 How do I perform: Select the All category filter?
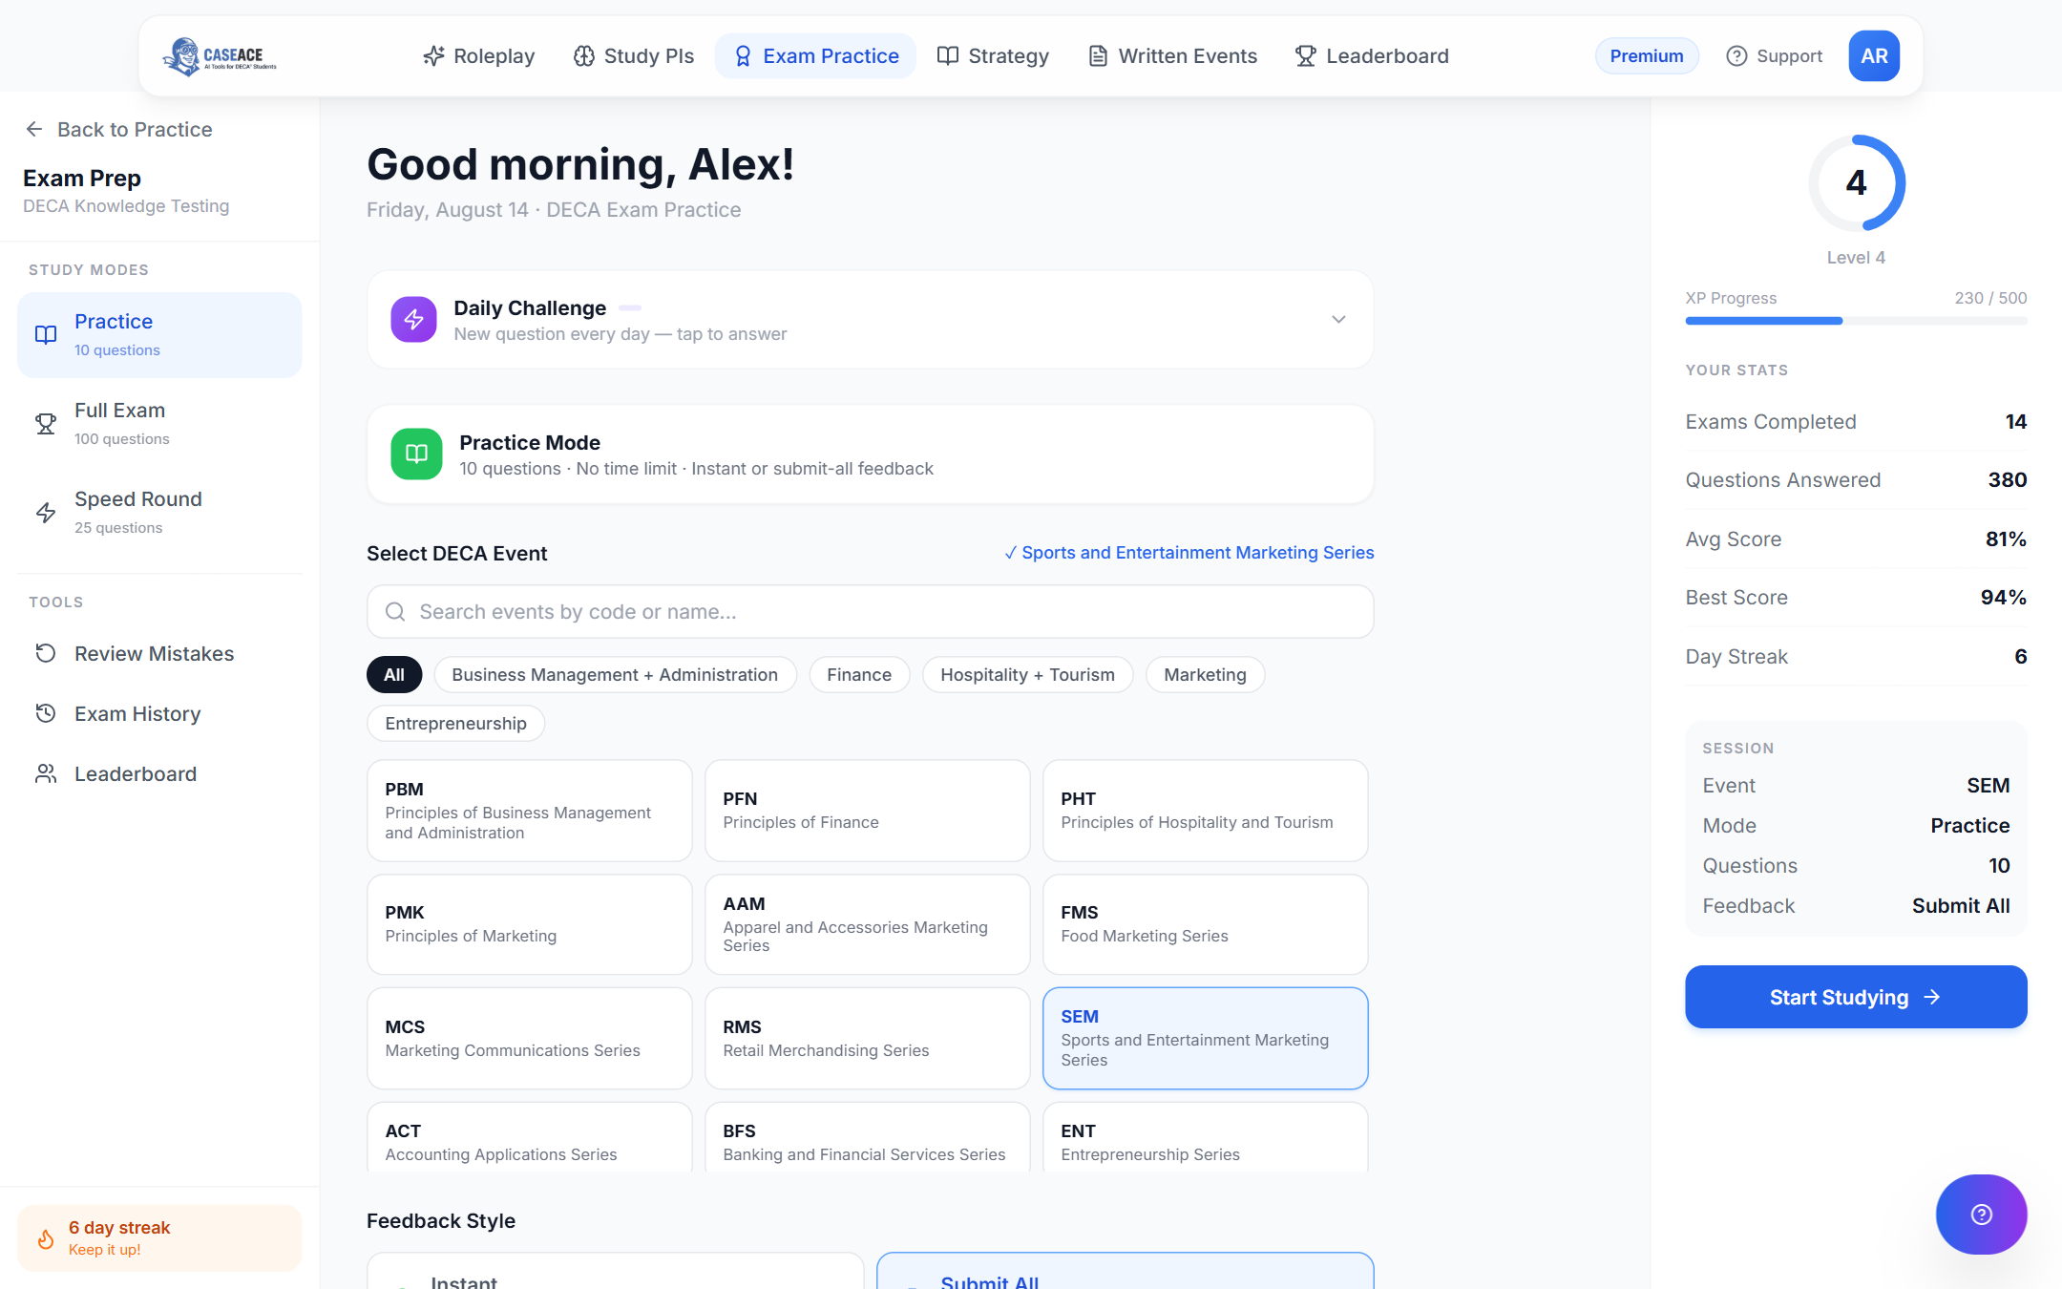point(394,675)
